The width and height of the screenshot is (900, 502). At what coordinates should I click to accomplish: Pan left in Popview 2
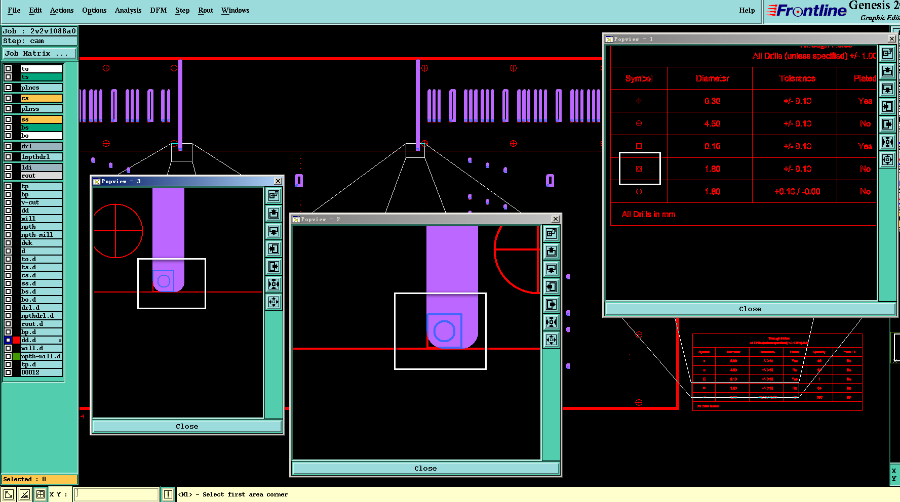click(552, 286)
